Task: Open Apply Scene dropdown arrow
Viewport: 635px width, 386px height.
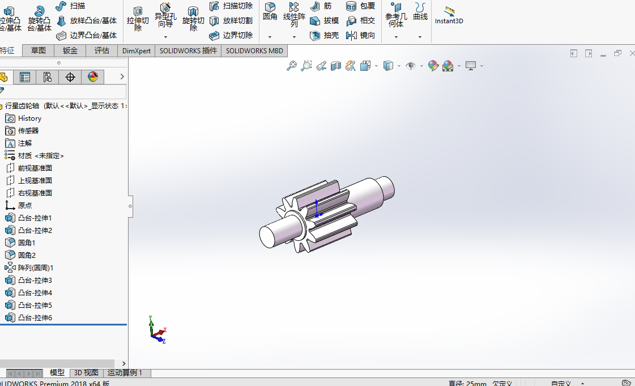Action: click(x=459, y=66)
